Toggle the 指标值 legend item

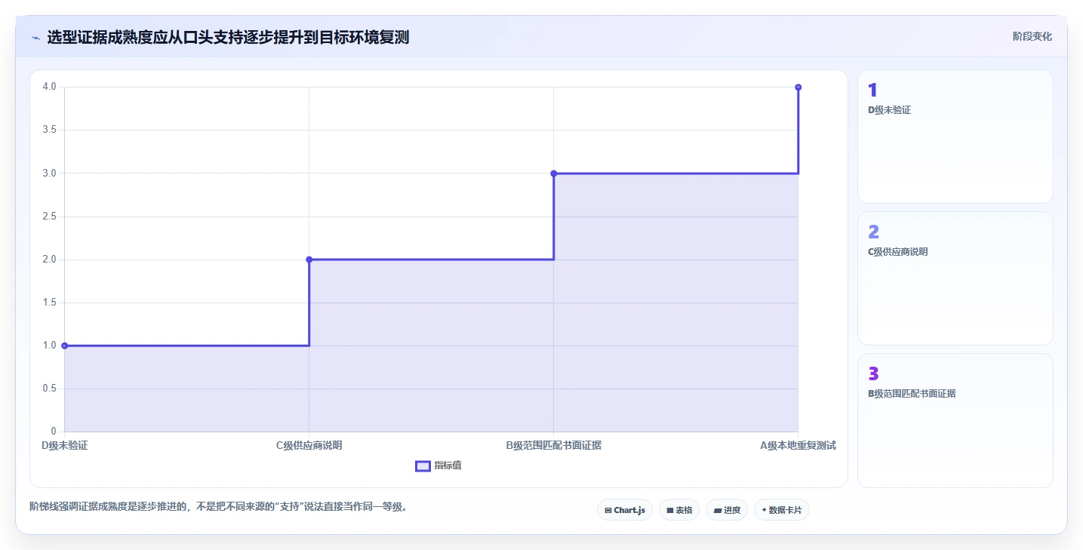pos(438,466)
